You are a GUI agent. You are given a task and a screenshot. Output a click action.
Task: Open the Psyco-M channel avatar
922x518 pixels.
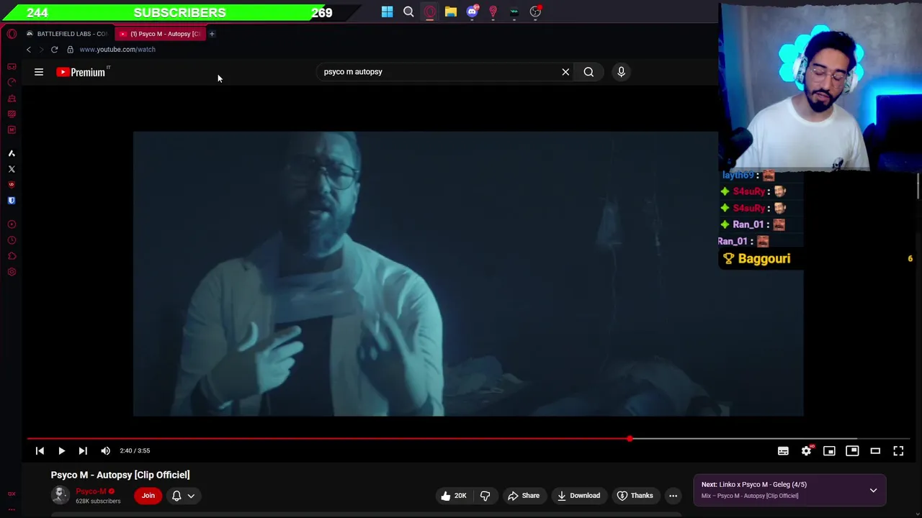click(x=61, y=495)
